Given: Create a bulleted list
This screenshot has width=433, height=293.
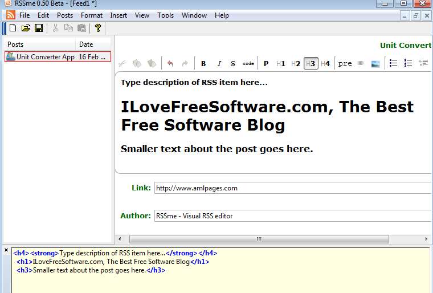Looking at the screenshot, I should [x=393, y=63].
